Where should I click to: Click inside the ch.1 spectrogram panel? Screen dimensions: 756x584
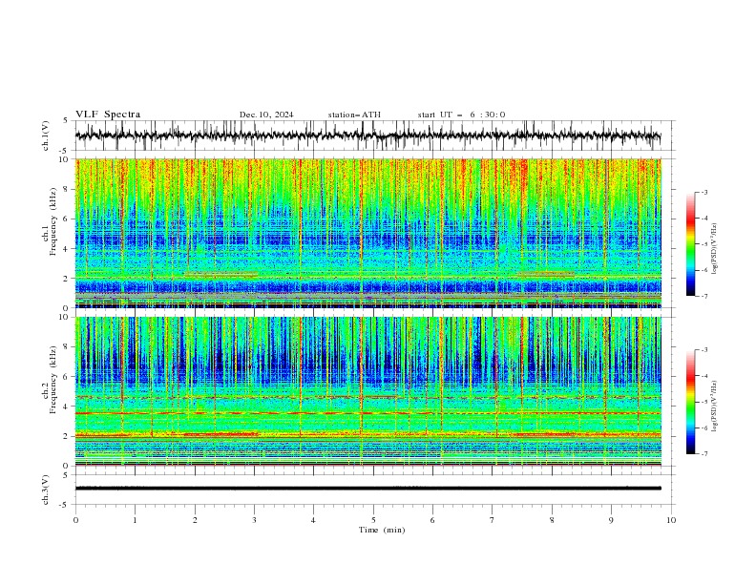[x=367, y=233]
